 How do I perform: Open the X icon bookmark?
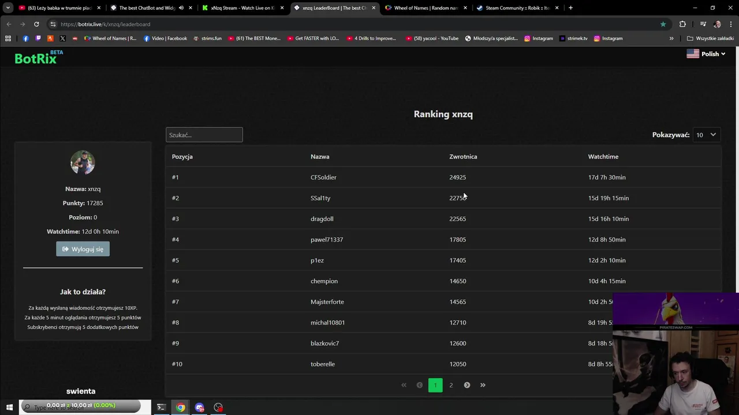(62, 39)
